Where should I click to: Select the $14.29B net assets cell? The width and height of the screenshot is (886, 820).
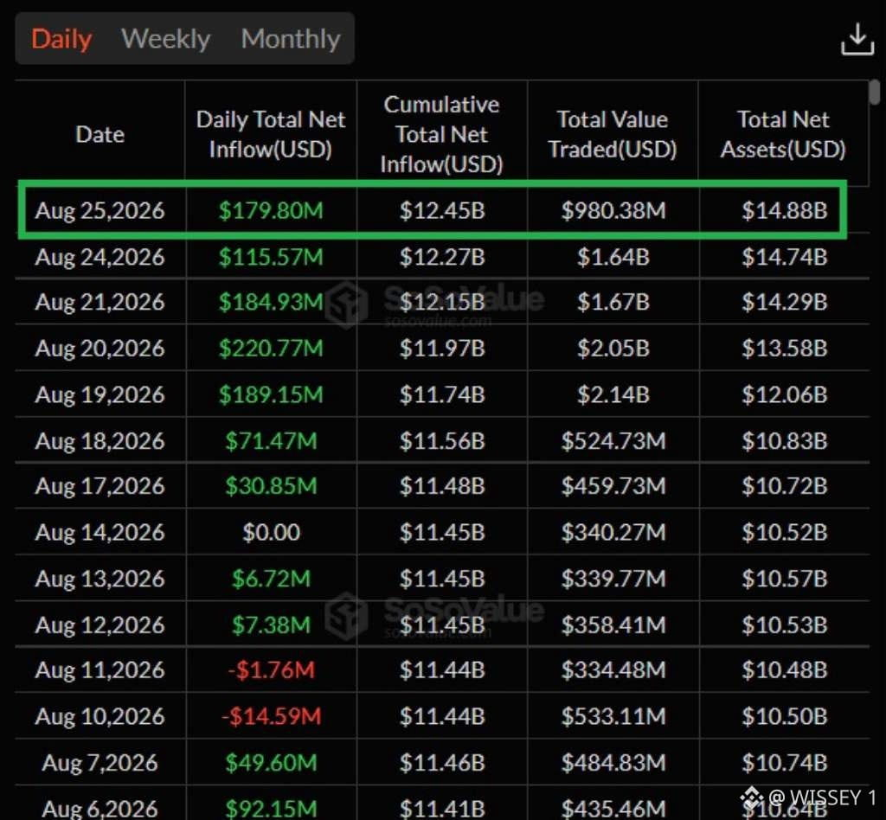784,302
